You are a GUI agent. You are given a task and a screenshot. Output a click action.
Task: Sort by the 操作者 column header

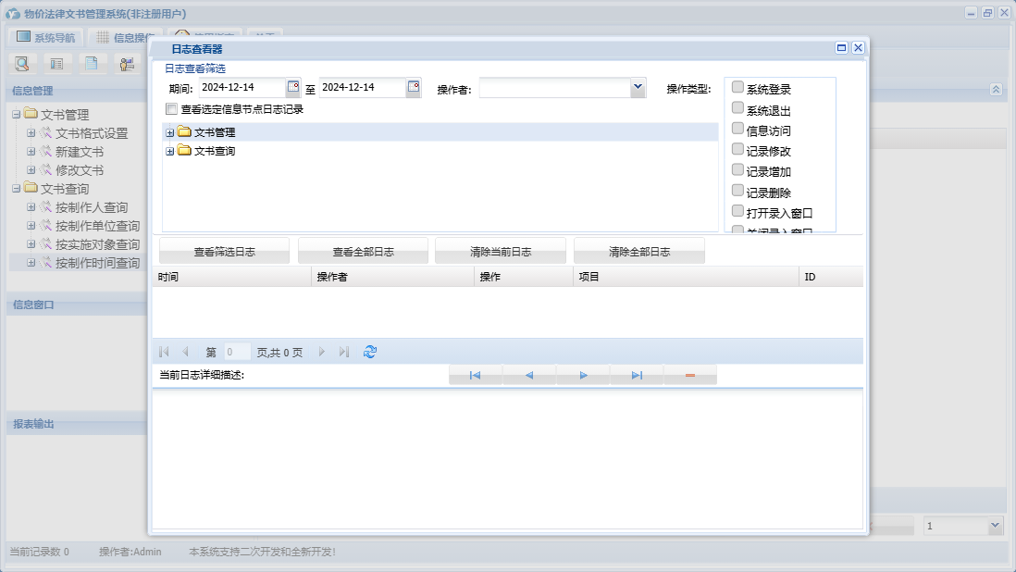pos(392,277)
